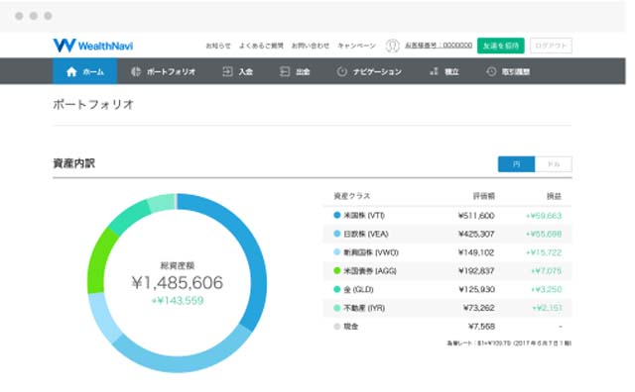Click the ログアウト logout button
The image size is (635, 392).
(x=551, y=46)
